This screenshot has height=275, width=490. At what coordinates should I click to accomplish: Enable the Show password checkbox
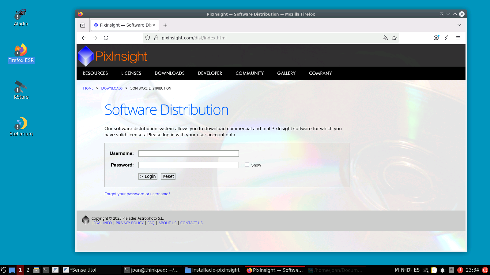point(247,165)
